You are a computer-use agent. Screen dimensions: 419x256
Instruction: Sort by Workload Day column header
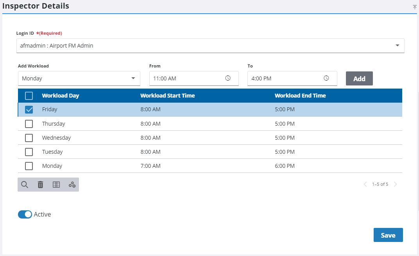tap(61, 96)
